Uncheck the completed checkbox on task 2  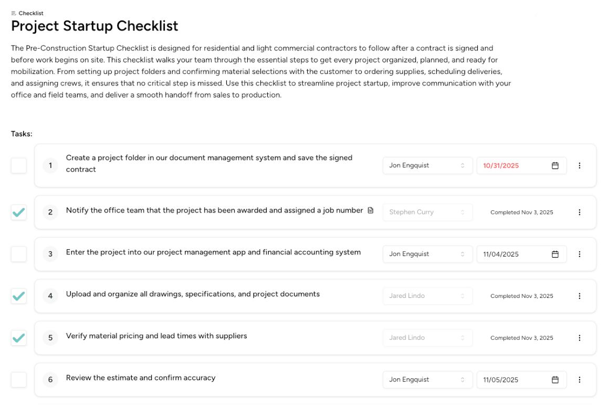(19, 212)
